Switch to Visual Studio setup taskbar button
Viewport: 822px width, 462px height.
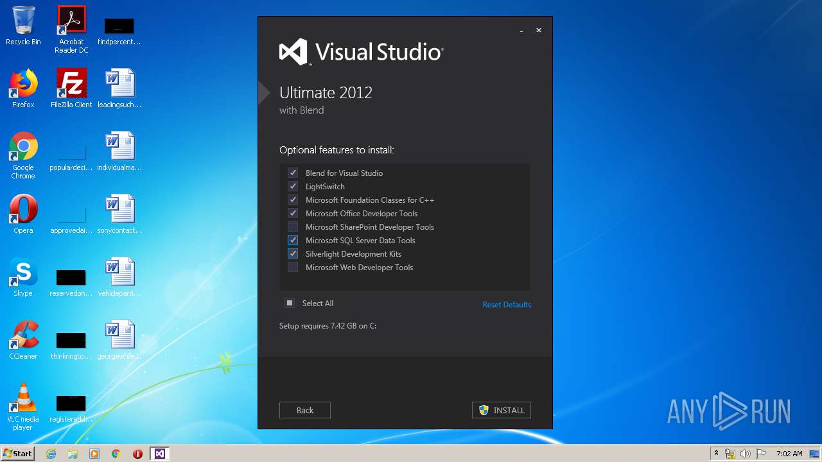click(159, 454)
